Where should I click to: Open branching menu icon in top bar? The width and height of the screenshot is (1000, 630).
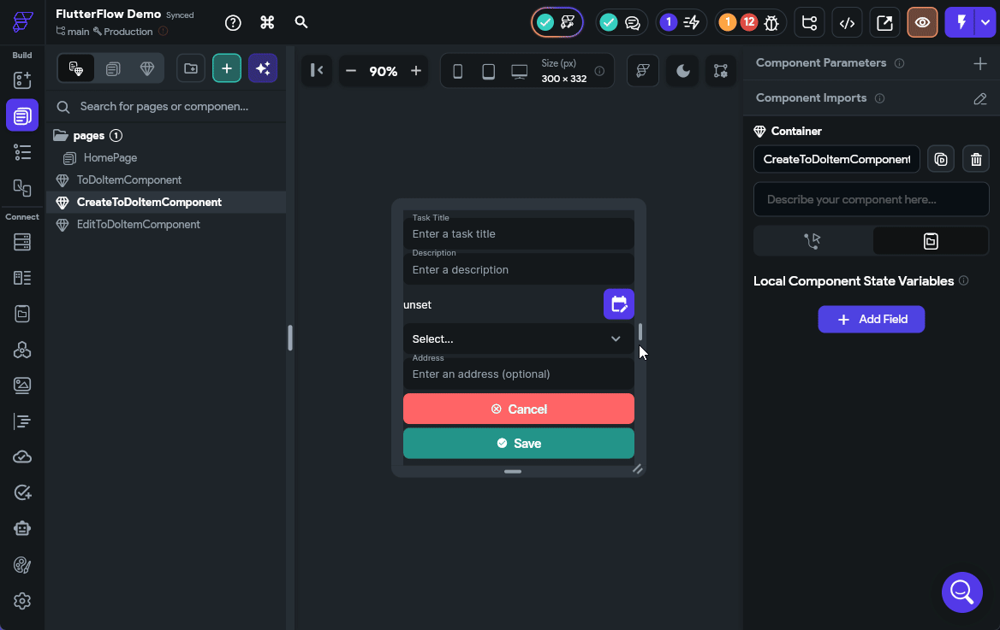pyautogui.click(x=809, y=23)
